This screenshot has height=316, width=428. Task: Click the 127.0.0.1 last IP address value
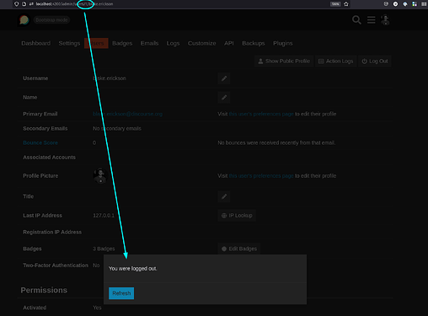tap(104, 216)
